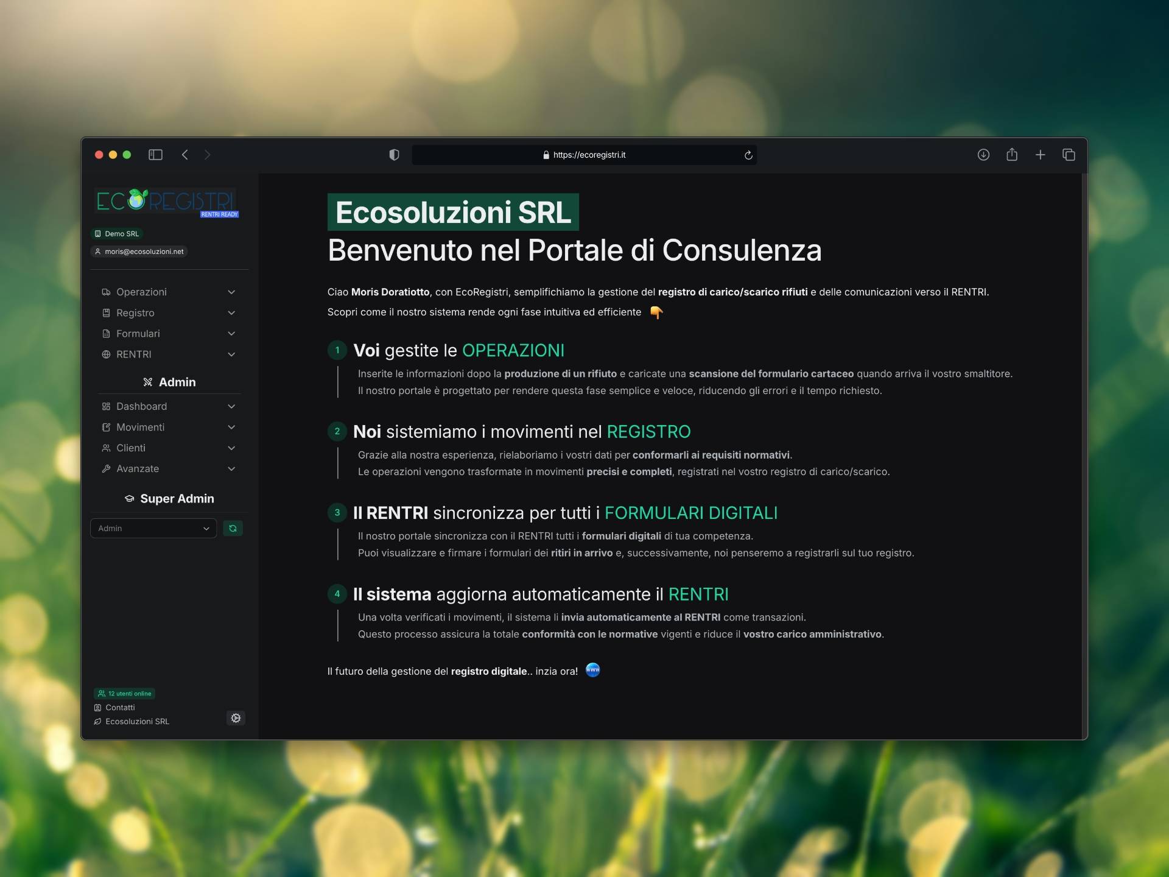Expand the Movimenti chevron
Viewport: 1169px width, 877px height.
click(x=231, y=427)
